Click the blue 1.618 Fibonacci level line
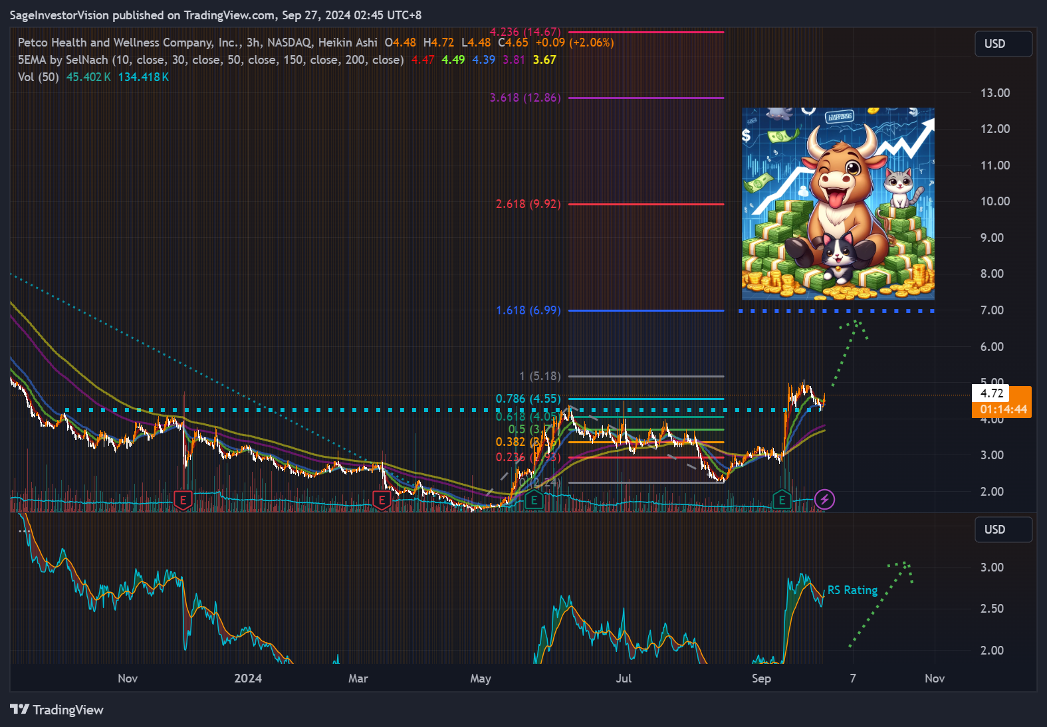 [x=646, y=310]
